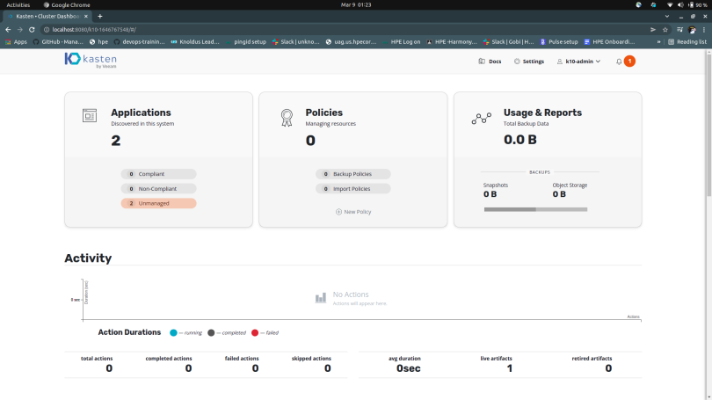Click the Applications card window icon

point(90,115)
